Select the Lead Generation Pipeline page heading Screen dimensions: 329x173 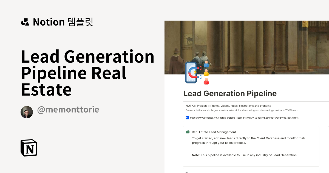[230, 93]
